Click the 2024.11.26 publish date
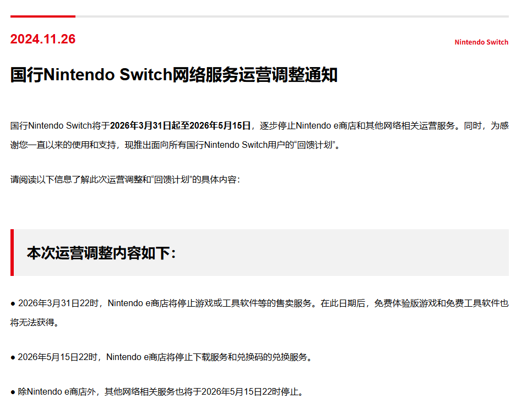The image size is (527, 404). 43,39
